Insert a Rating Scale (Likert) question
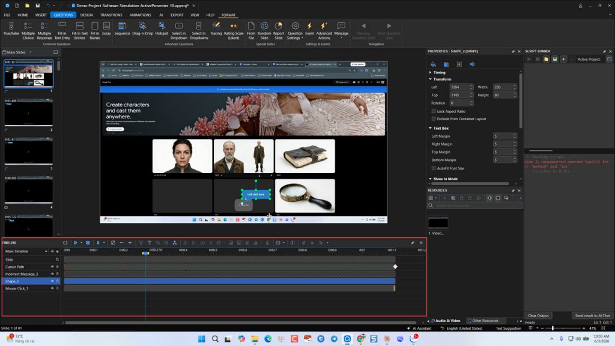Image resolution: width=615 pixels, height=346 pixels. coord(234,31)
